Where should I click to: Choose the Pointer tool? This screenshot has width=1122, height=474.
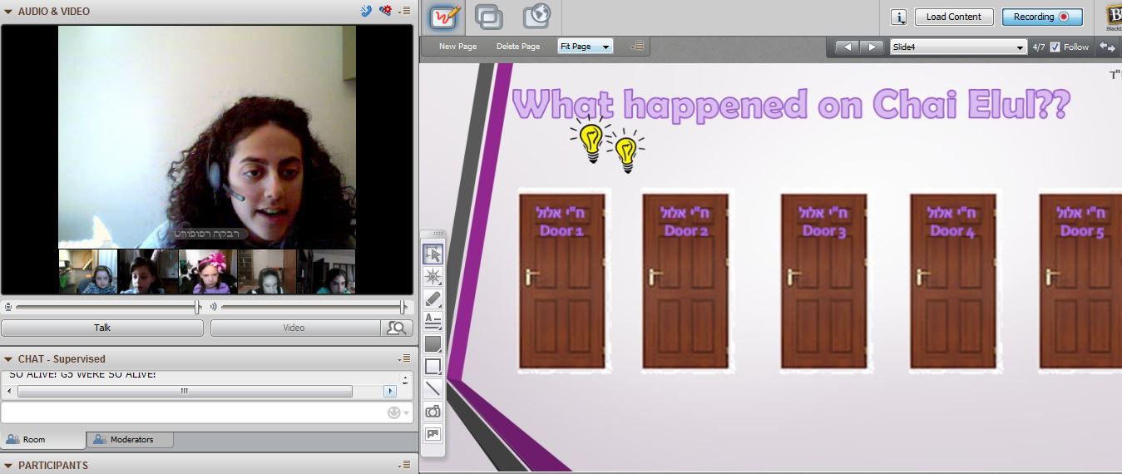click(x=432, y=276)
